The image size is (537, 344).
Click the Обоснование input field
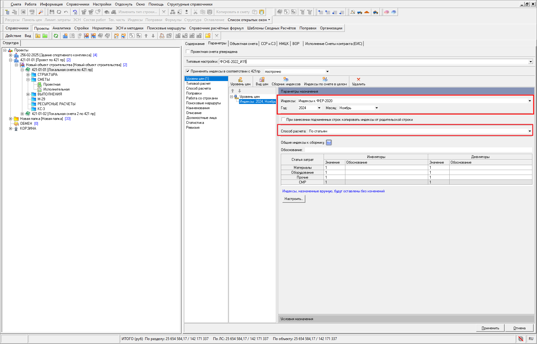click(418, 150)
